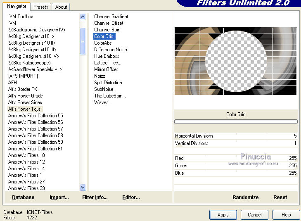The height and width of the screenshot is (221, 301).
Task: Select the Split Distortion filter
Action: click(108, 83)
